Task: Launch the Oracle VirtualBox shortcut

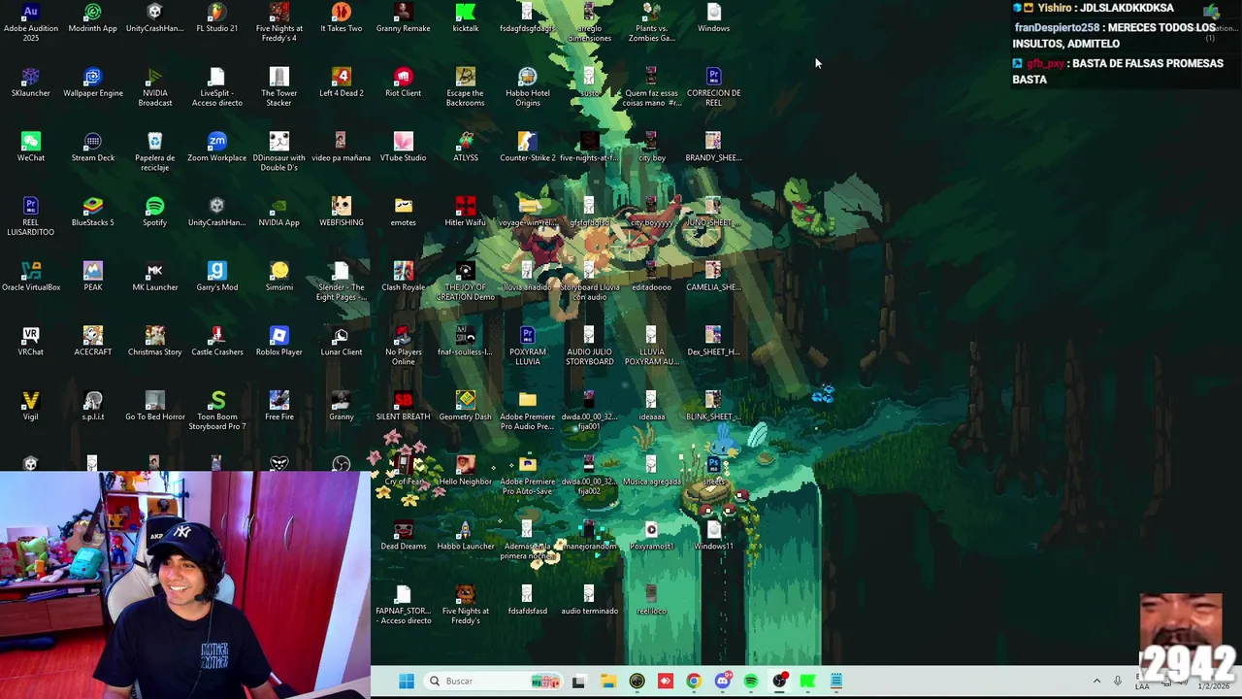Action: (x=31, y=277)
